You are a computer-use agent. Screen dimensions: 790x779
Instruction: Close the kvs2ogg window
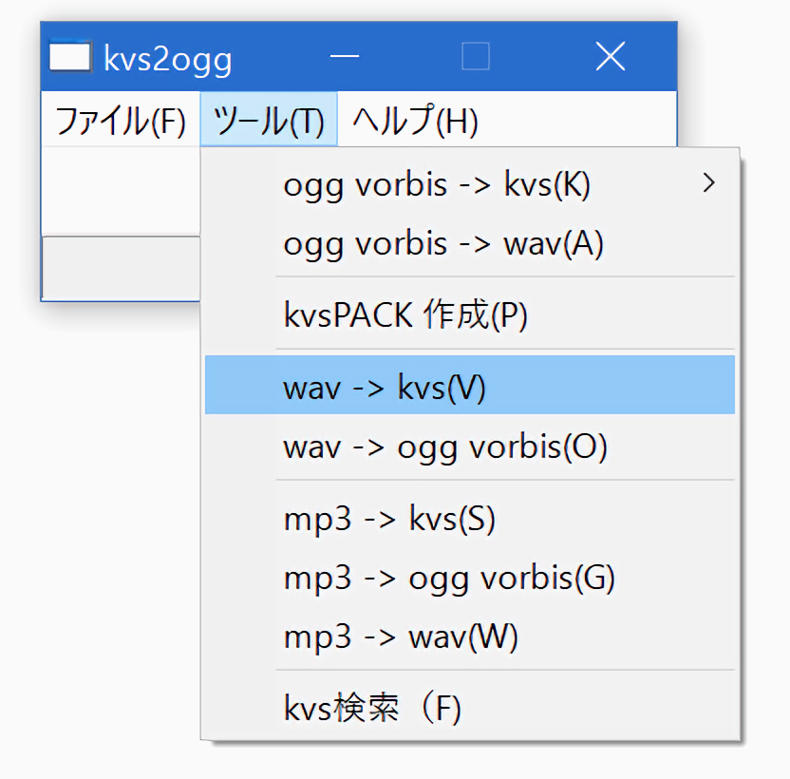pos(610,58)
